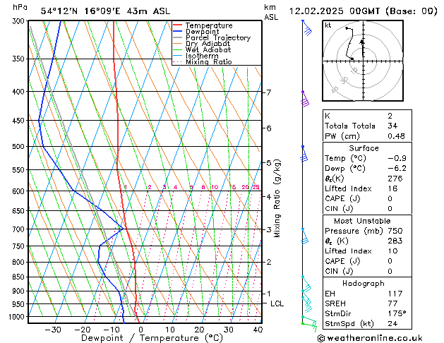Click the 550 pressure level label

20,170
